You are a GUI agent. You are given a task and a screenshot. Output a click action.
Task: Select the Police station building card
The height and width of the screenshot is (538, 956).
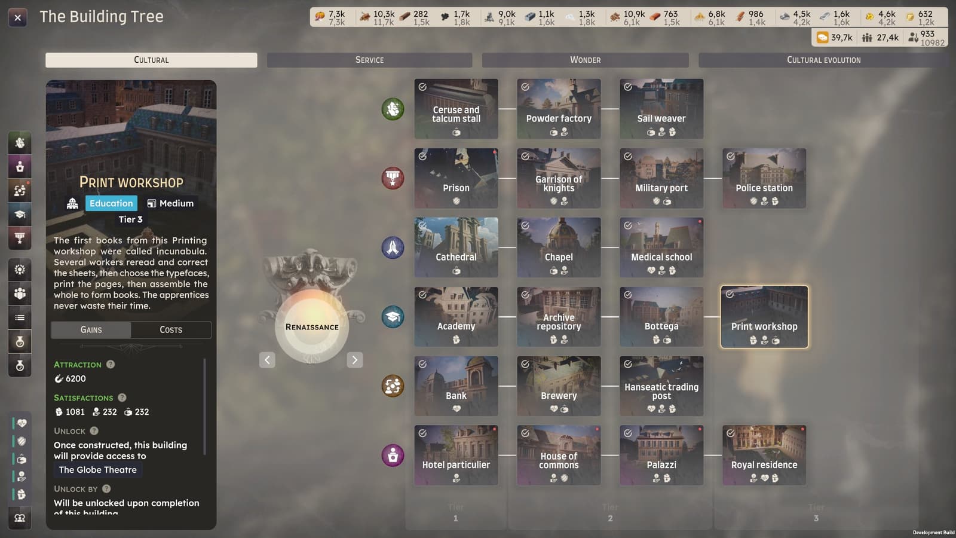click(x=764, y=178)
